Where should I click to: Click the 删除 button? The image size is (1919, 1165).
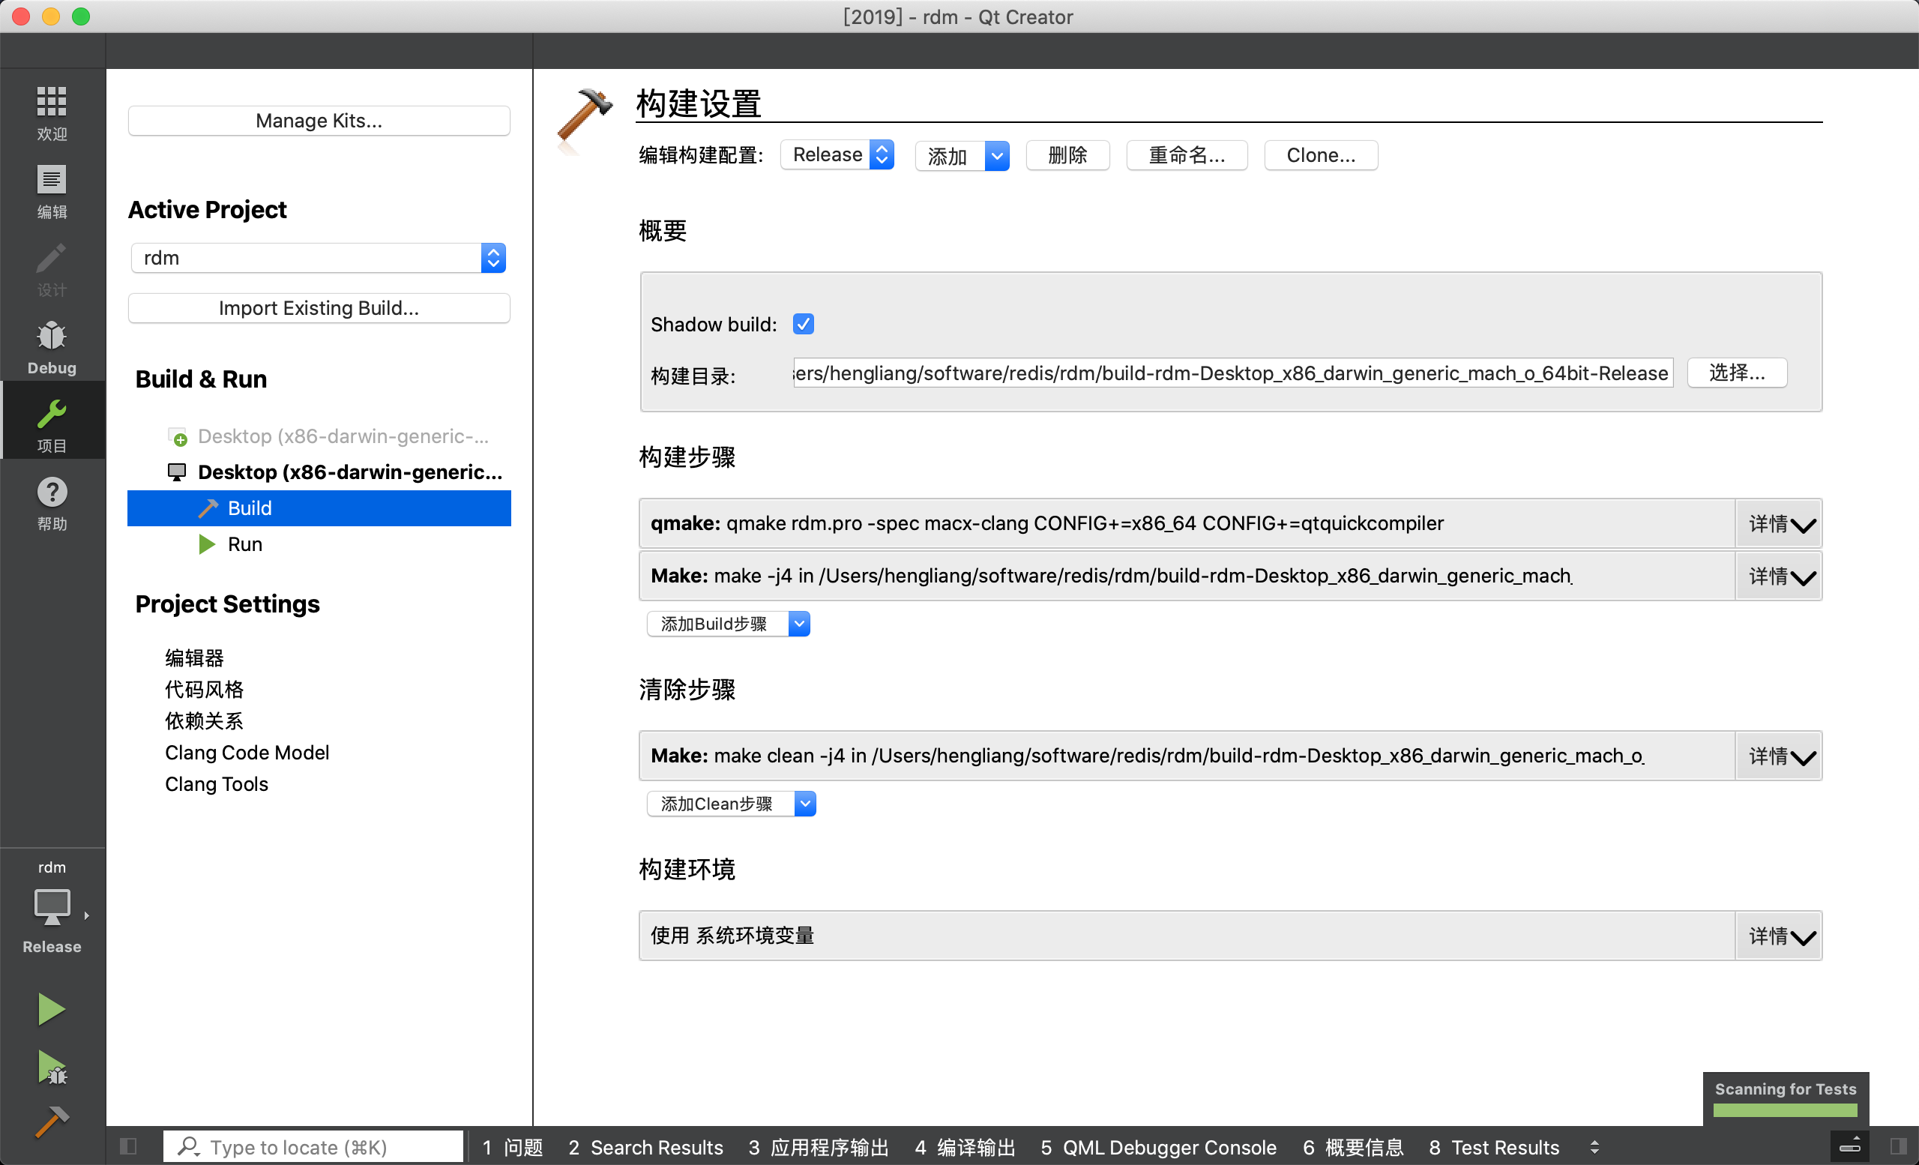click(1067, 155)
